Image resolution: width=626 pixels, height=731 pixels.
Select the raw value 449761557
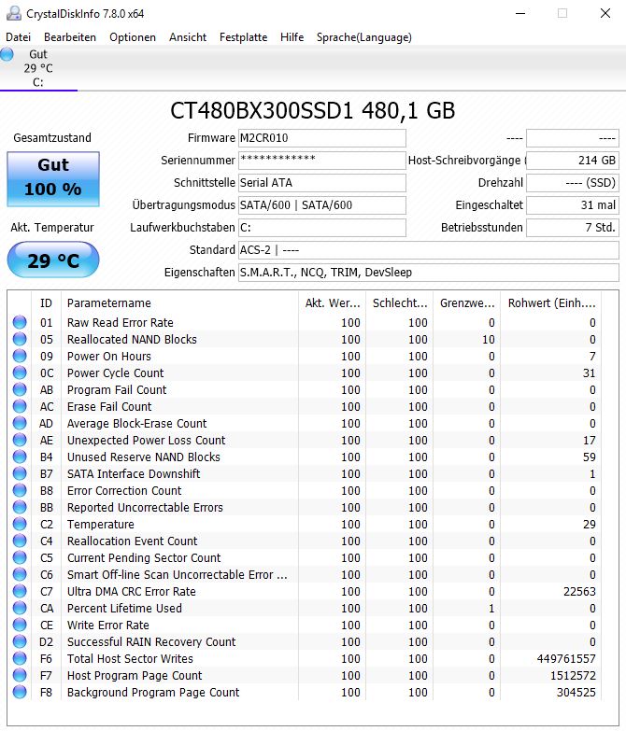566,658
